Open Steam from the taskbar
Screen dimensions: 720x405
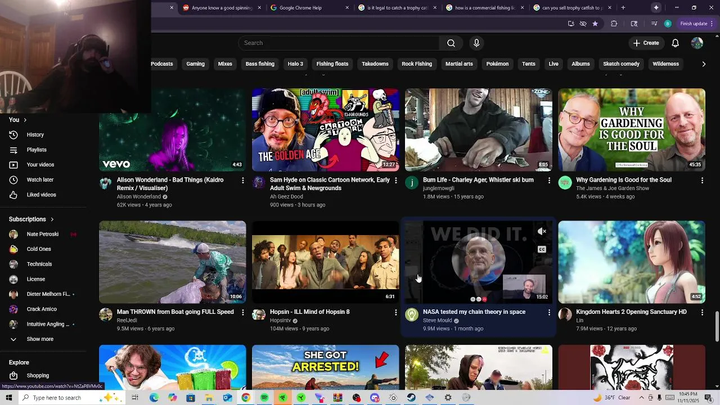pos(411,398)
